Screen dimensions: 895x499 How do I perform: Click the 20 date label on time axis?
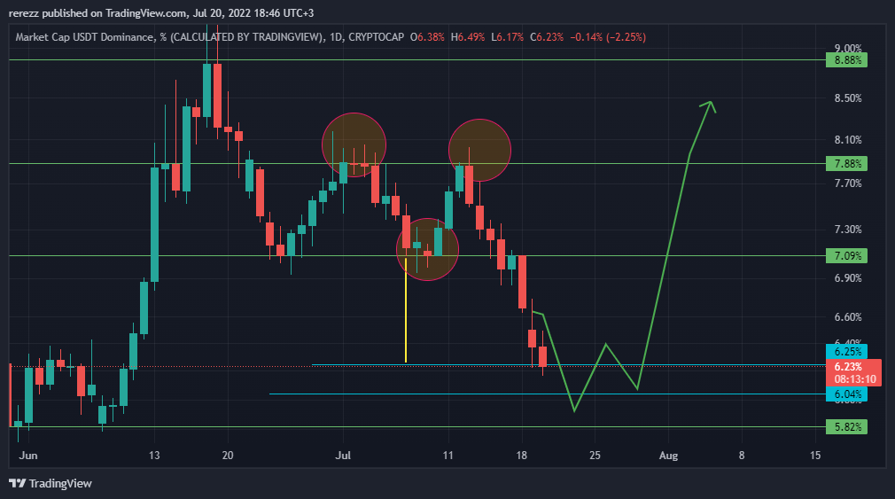(x=228, y=455)
